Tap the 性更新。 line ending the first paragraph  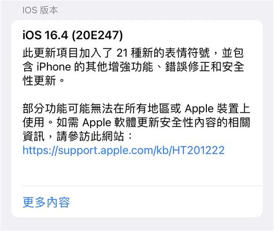click(x=43, y=80)
